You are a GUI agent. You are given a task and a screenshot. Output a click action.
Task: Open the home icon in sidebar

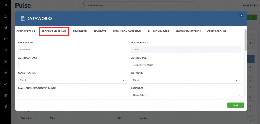click(x=6, y=5)
